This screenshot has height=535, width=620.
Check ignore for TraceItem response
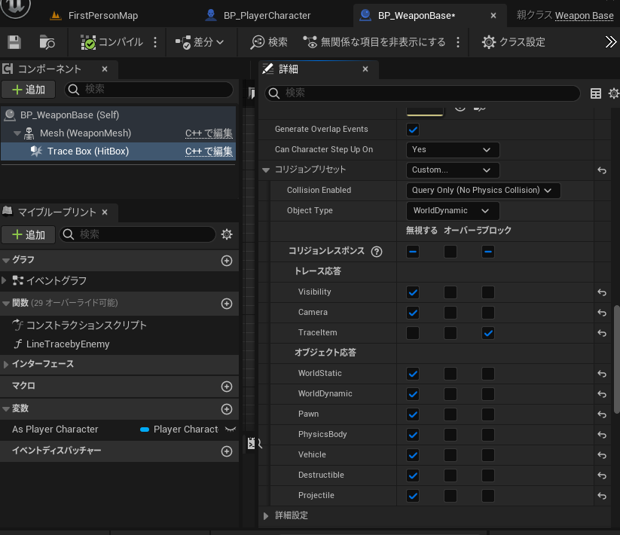tap(413, 333)
